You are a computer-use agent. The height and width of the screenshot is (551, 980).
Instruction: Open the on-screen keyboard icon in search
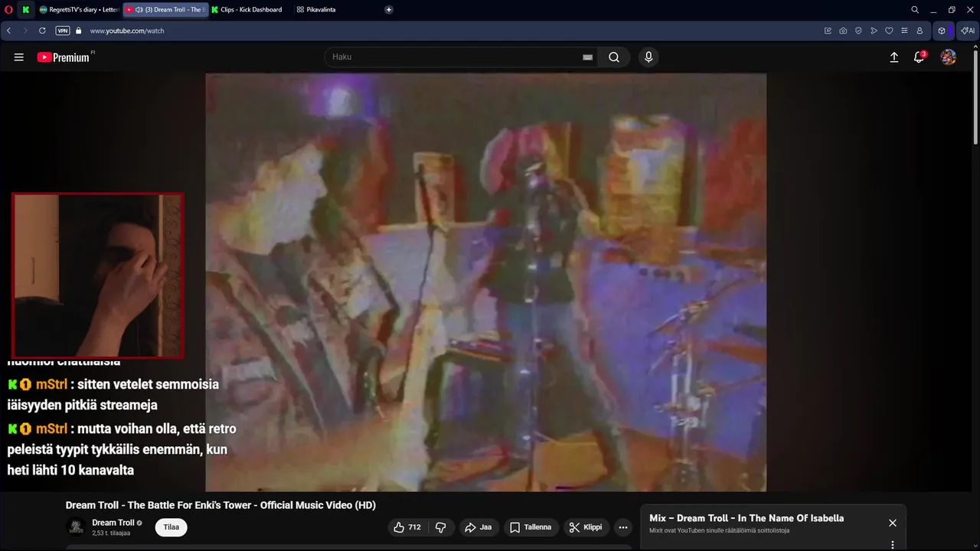(x=588, y=57)
